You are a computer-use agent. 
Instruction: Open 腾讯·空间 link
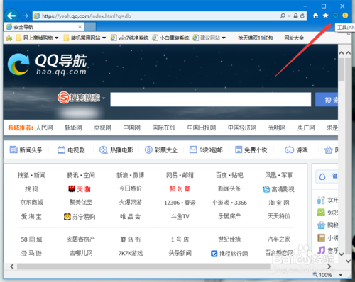[81, 175]
